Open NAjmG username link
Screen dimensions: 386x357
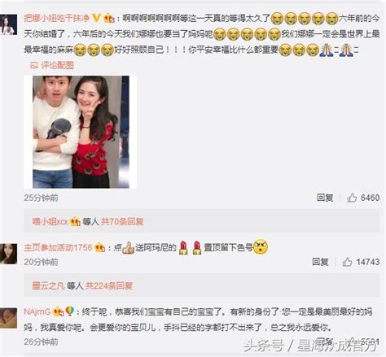(x=37, y=311)
